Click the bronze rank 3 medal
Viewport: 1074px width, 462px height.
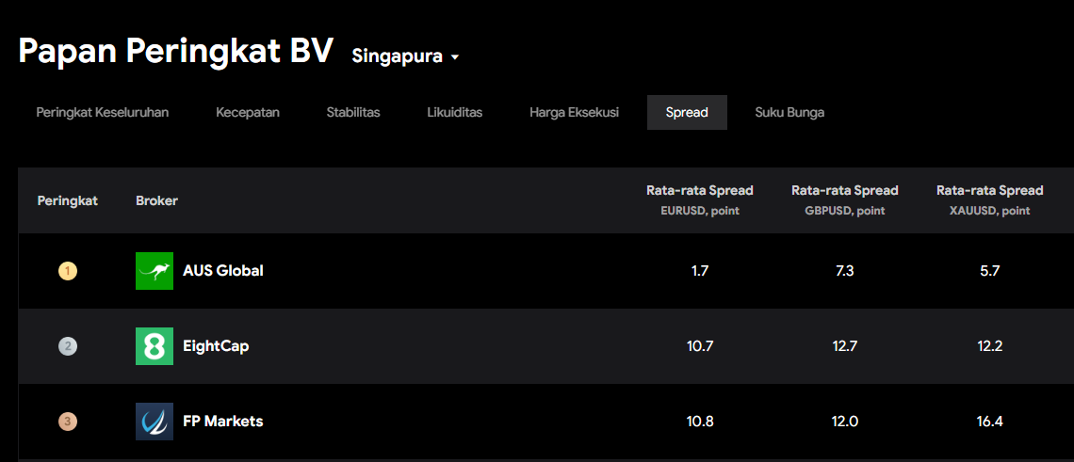68,422
